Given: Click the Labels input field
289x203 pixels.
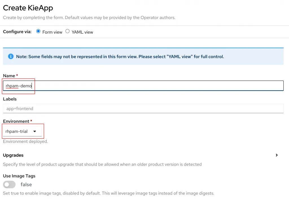Looking at the screenshot, I should coord(143,109).
